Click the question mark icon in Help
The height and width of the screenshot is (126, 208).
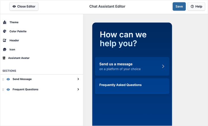tap(192, 7)
